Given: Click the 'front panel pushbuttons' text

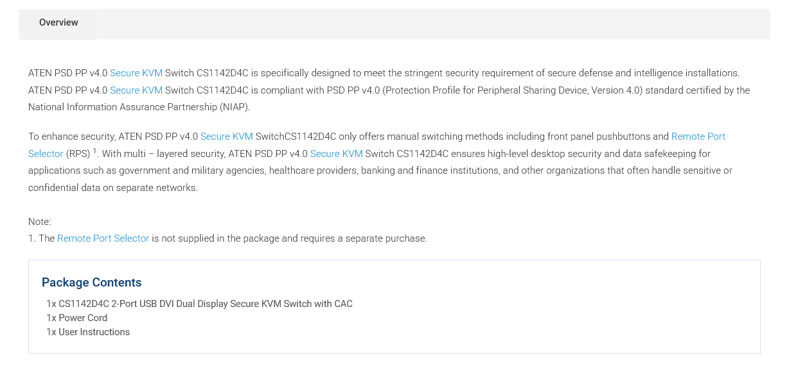Looking at the screenshot, I should [599, 137].
